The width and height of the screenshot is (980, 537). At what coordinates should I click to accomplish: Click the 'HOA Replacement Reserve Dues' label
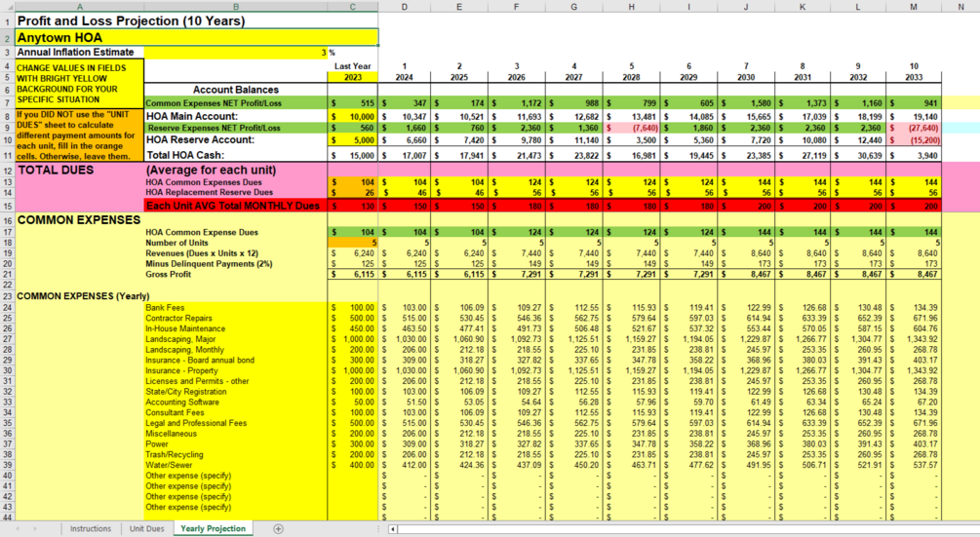coord(210,192)
